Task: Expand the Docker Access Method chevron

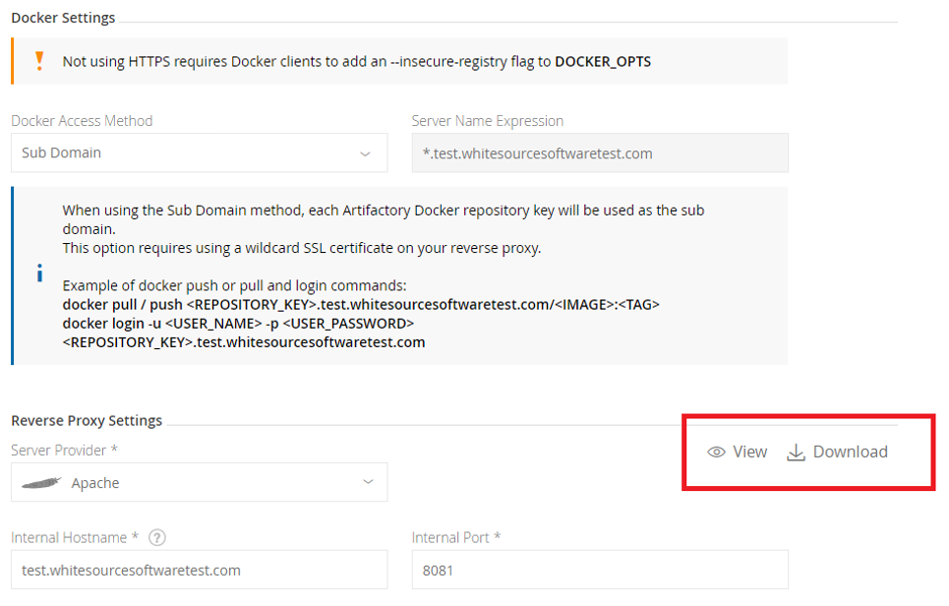Action: coord(366,153)
